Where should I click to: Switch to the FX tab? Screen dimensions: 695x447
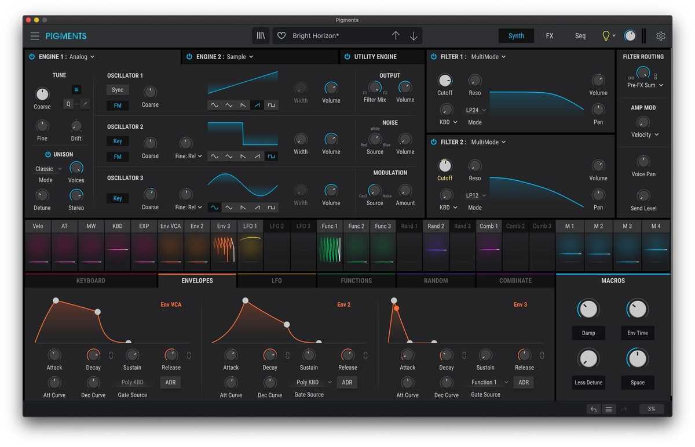550,36
